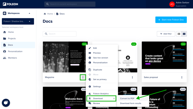
Task: Click the Magazine title text
Action: 49,77
